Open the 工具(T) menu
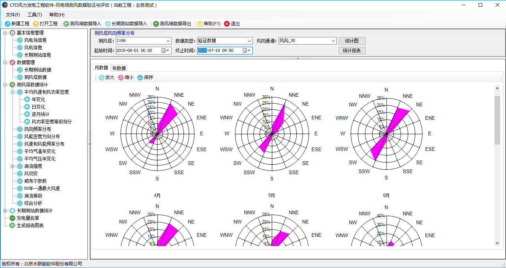Viewport: 506px width, 268px height. [x=35, y=15]
